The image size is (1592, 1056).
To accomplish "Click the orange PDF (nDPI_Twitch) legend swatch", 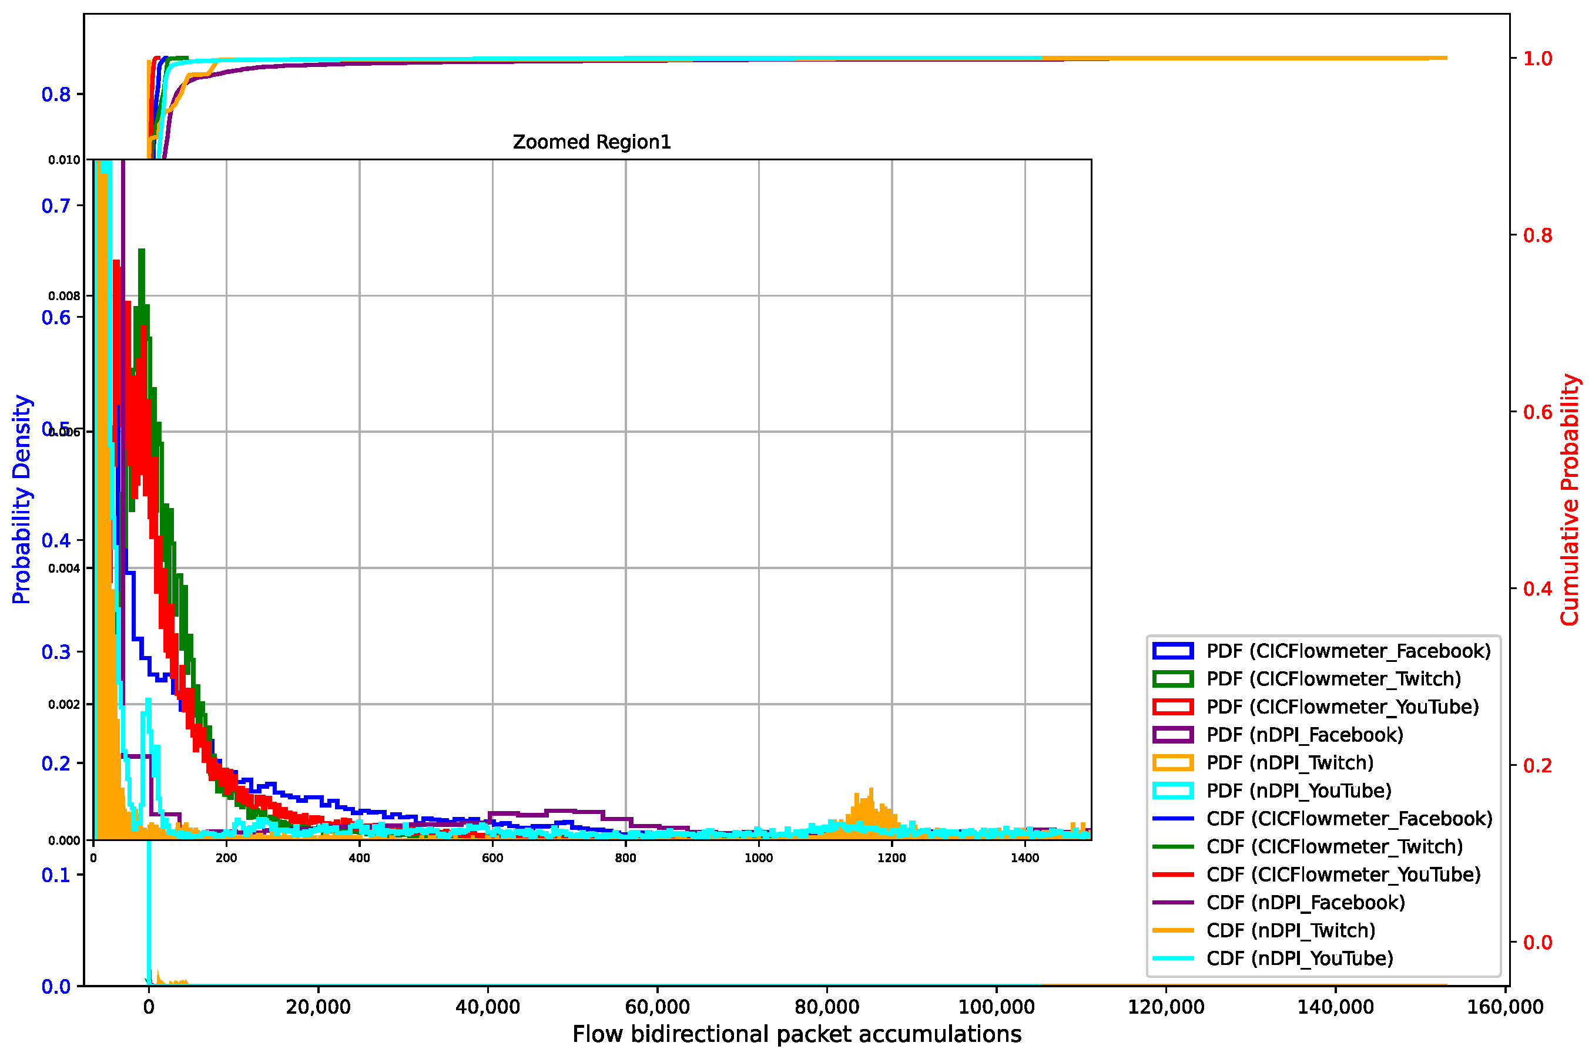I will point(1172,763).
